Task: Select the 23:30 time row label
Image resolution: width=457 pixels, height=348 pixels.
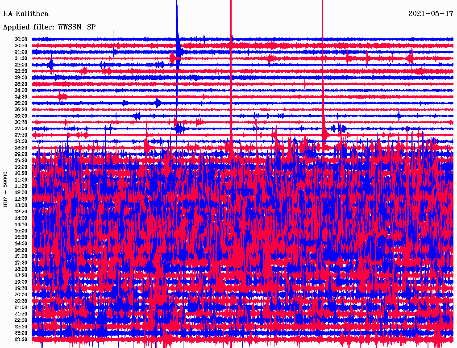Action: [x=21, y=340]
